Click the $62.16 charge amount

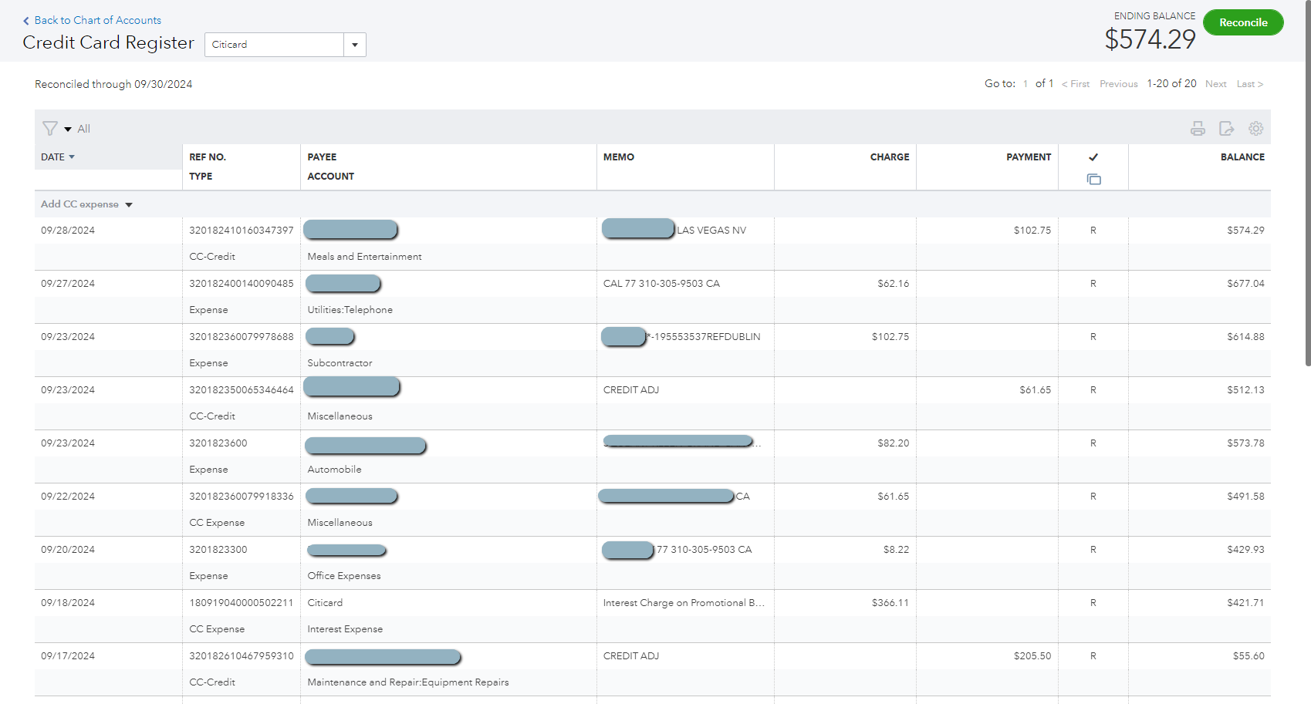pyautogui.click(x=894, y=284)
